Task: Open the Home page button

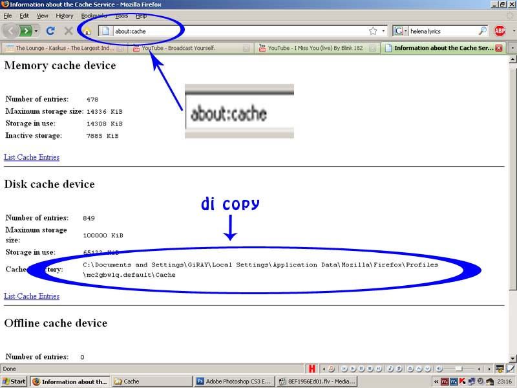Action: [87, 31]
